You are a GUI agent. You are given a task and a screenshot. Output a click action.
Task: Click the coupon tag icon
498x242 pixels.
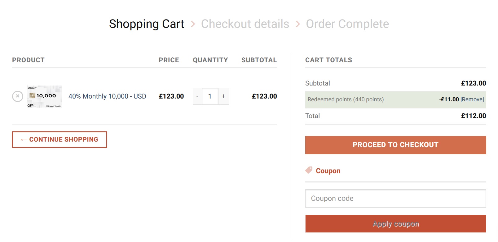point(309,170)
